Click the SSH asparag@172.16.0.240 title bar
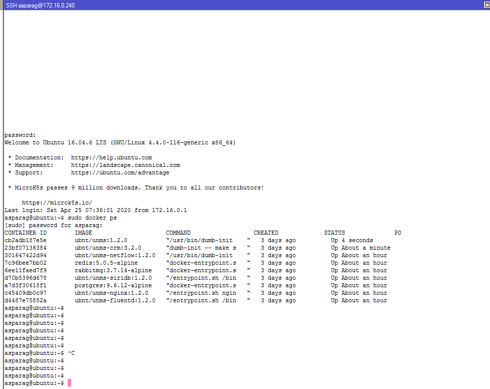This screenshot has height=389, width=490. (40, 5)
